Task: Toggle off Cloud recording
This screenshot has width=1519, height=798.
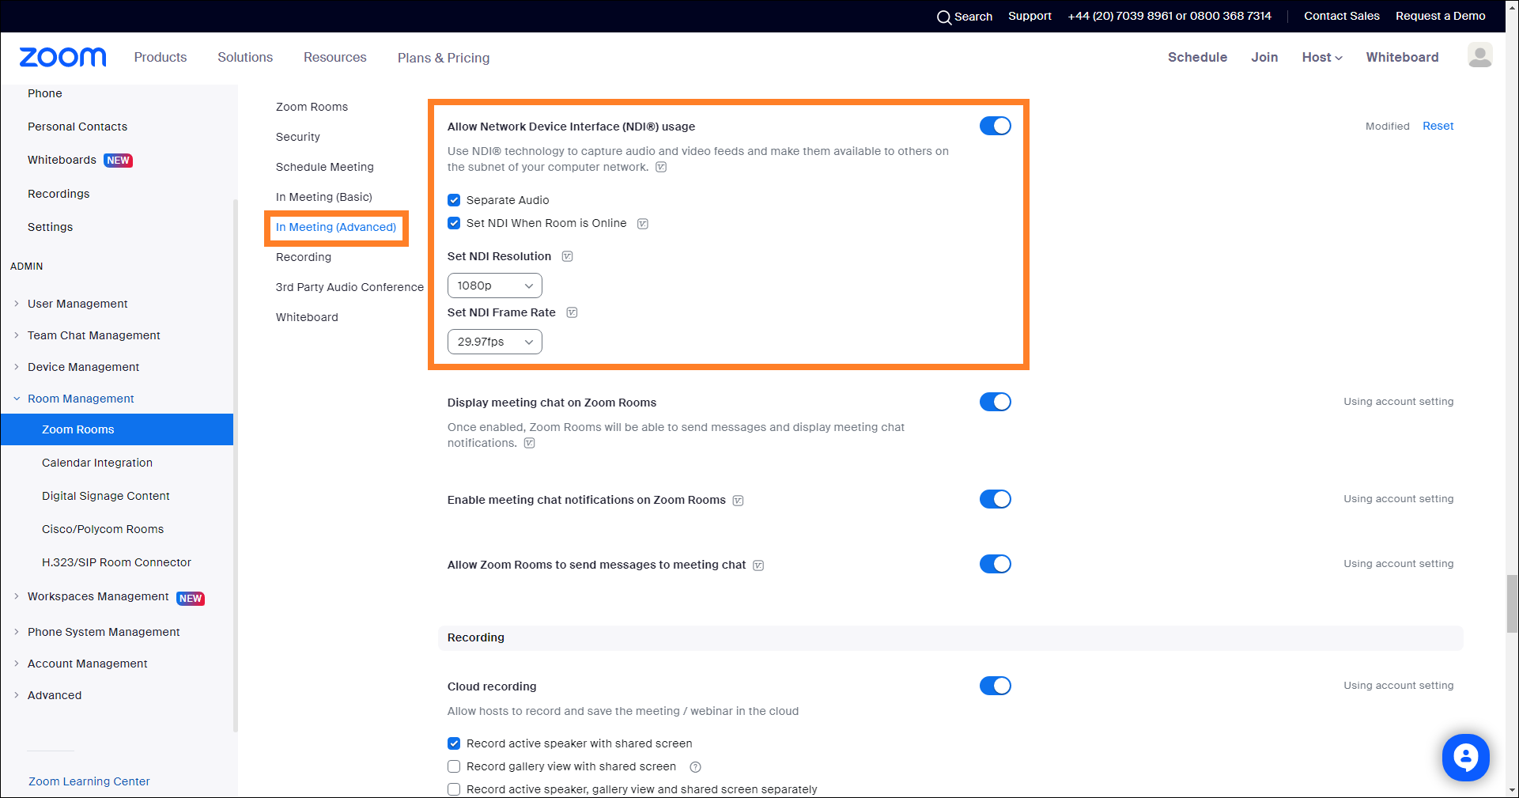Action: click(x=995, y=686)
